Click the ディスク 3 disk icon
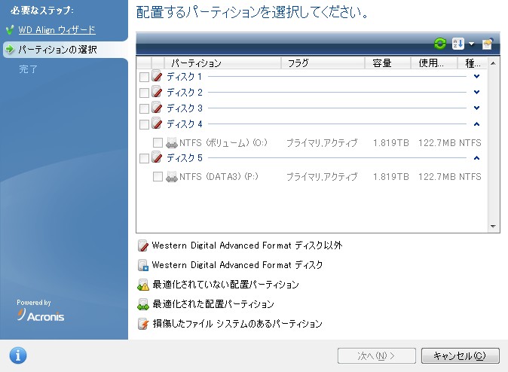 157,107
